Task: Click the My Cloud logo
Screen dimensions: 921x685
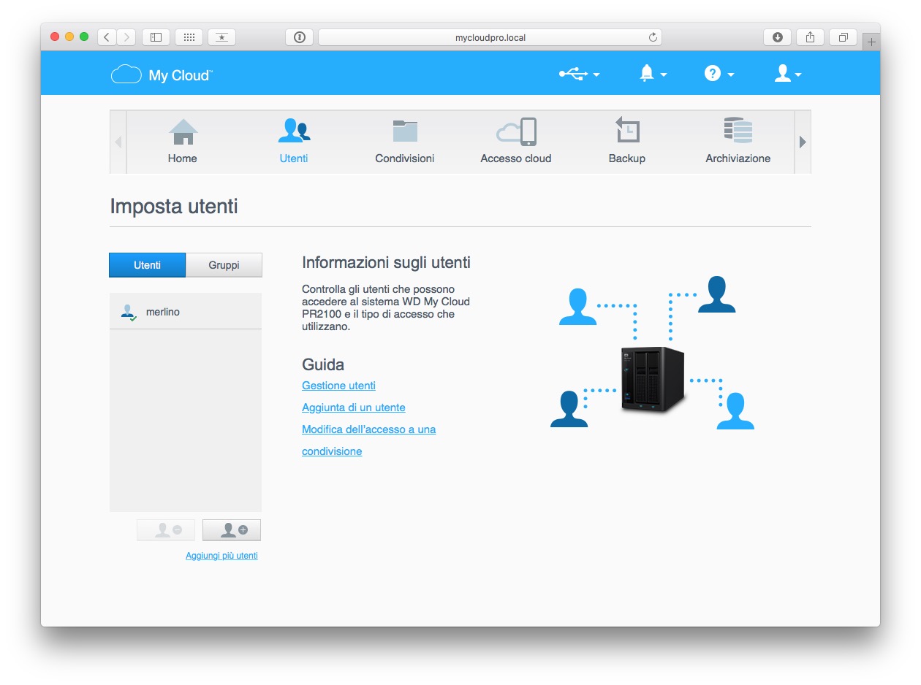Action: (162, 74)
